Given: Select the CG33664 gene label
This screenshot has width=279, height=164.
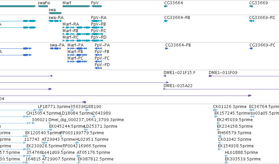Looking at the screenshot, I should point(173,3).
